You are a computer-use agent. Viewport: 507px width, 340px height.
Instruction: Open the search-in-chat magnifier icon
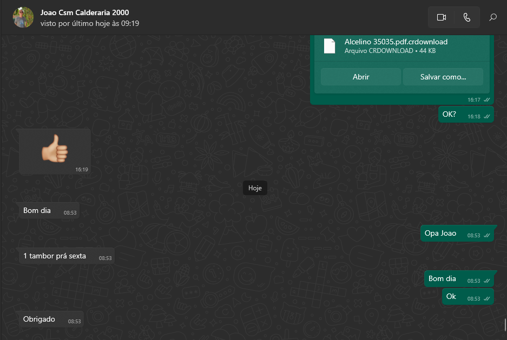(493, 17)
